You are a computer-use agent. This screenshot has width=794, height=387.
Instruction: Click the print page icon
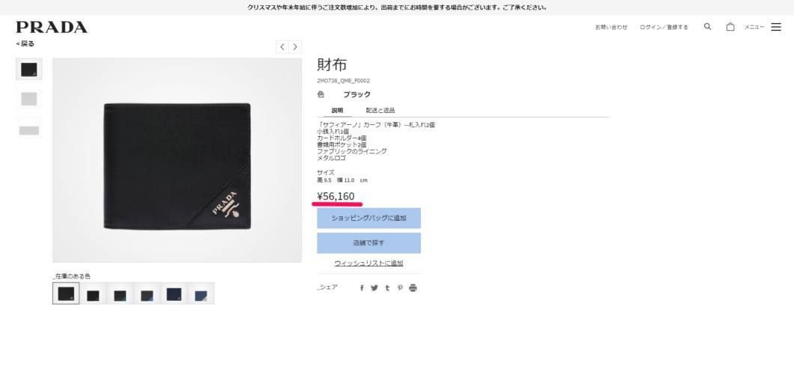coord(413,288)
